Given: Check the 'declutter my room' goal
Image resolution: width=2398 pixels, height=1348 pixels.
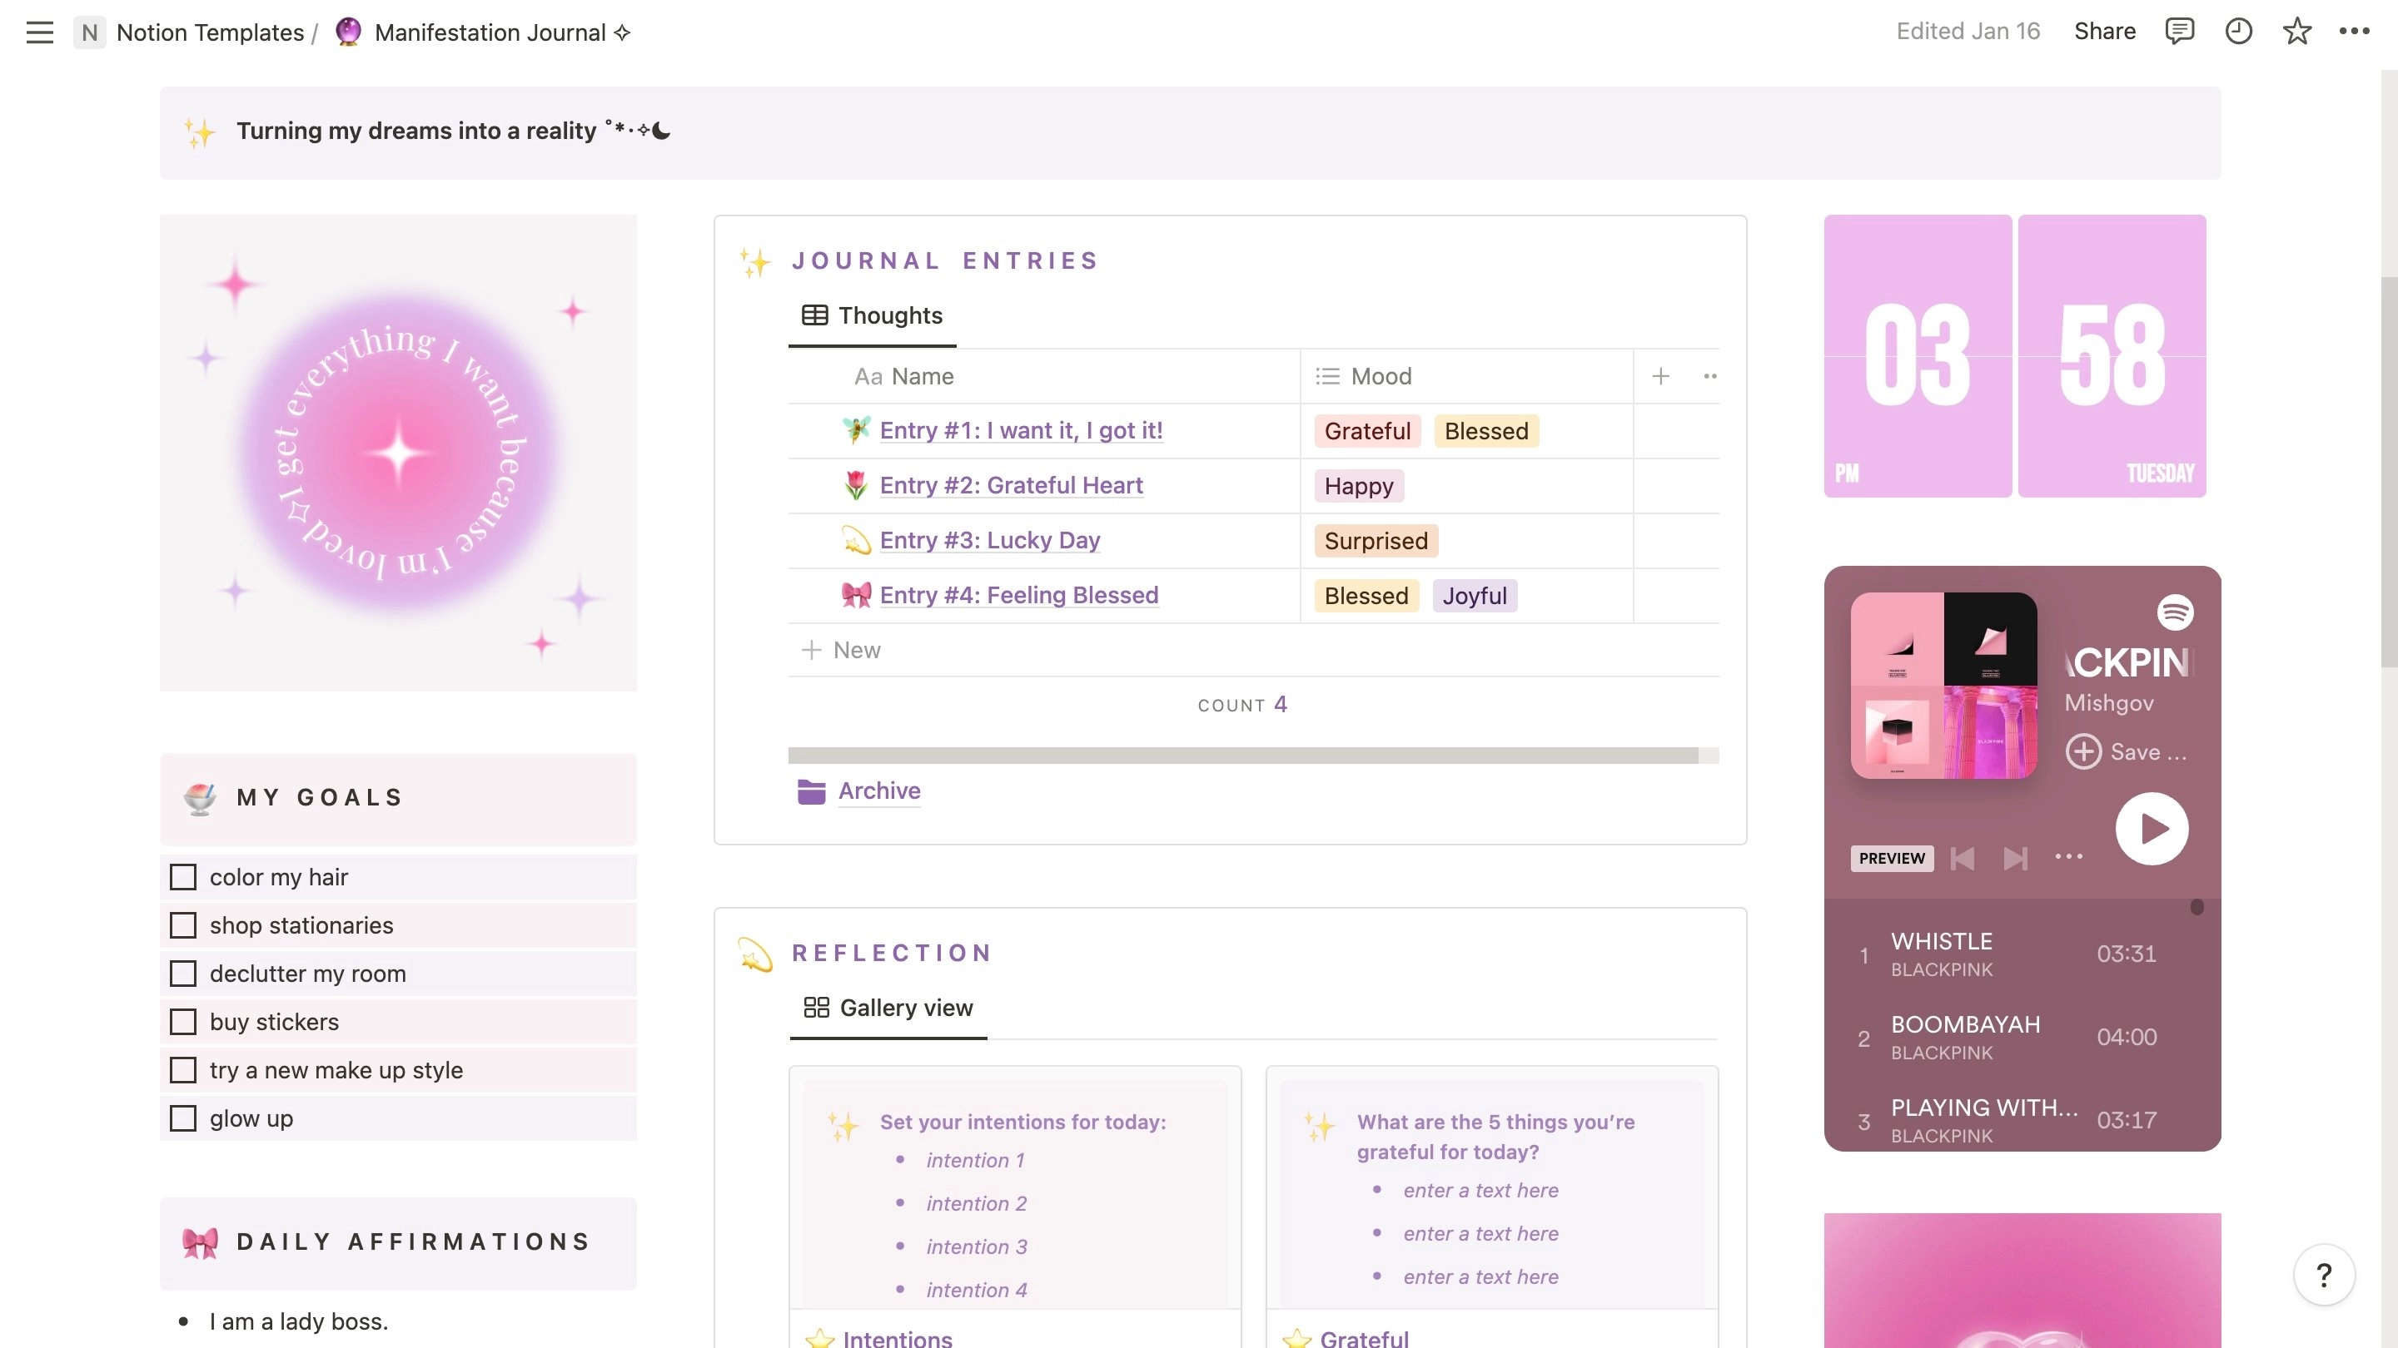Looking at the screenshot, I should [x=183, y=974].
